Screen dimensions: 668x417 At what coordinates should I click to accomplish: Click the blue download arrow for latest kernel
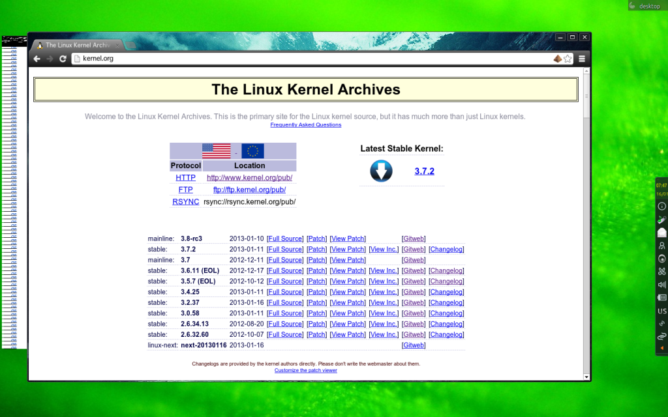coord(381,171)
